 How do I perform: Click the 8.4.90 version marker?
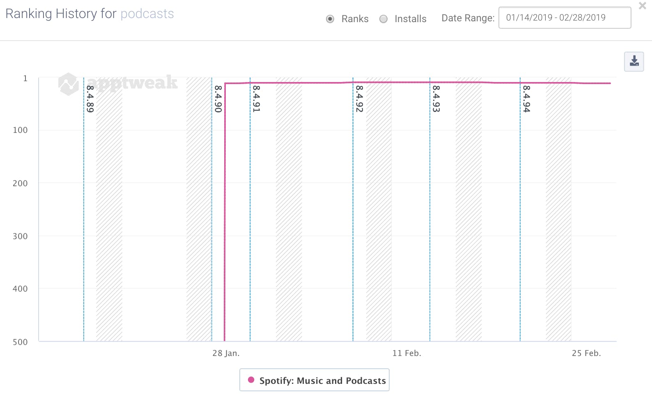[218, 99]
